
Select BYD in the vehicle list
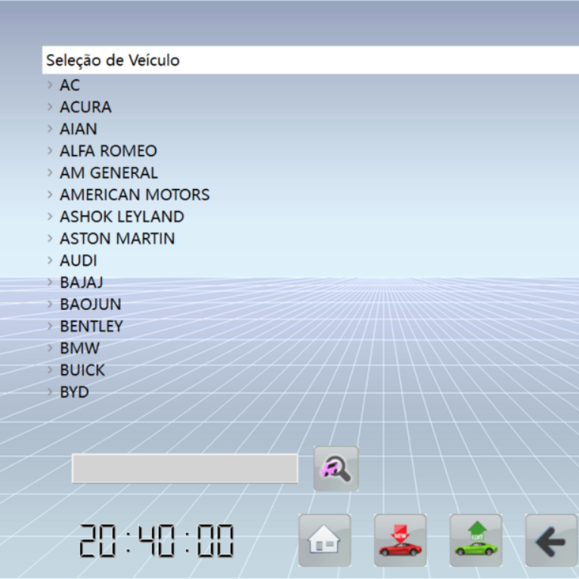[75, 392]
